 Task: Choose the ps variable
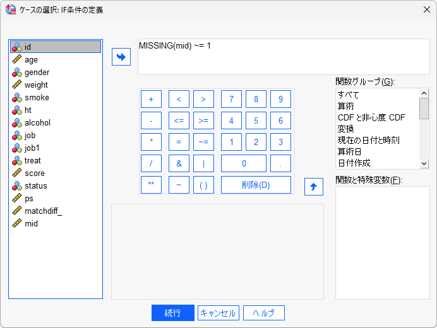29,199
